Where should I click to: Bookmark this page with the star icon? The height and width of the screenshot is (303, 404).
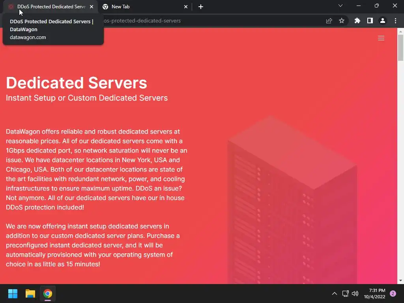coord(342,21)
